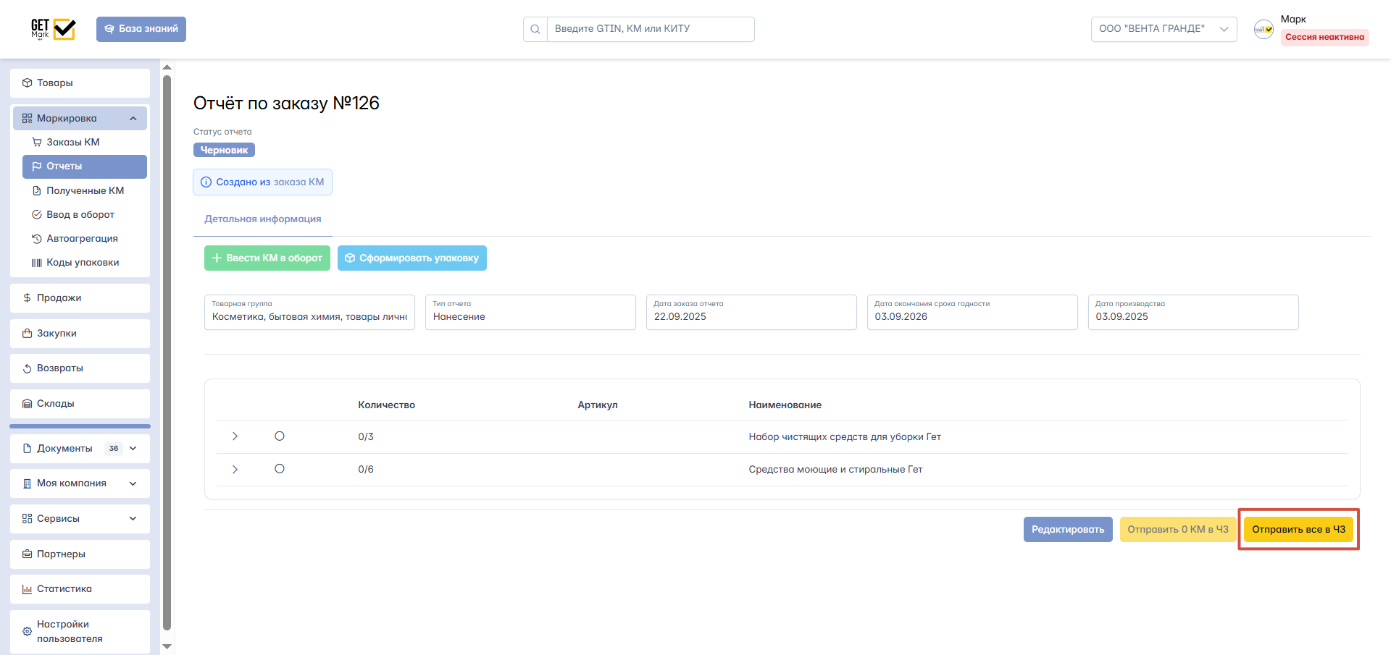The image size is (1391, 655).
Task: Click the Продажи dollar icon
Action: [27, 298]
